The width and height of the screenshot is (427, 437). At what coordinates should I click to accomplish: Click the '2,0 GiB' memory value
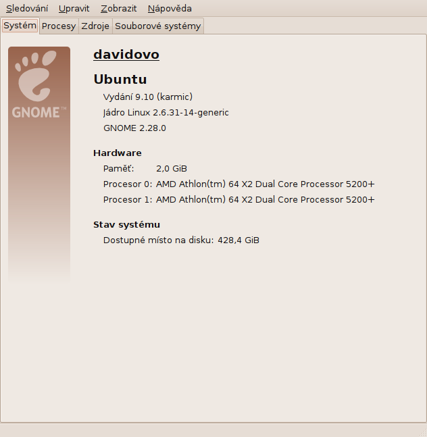(172, 169)
